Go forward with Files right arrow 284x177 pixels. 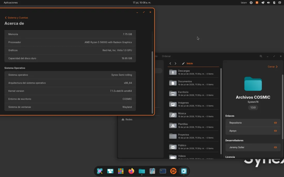175,63
